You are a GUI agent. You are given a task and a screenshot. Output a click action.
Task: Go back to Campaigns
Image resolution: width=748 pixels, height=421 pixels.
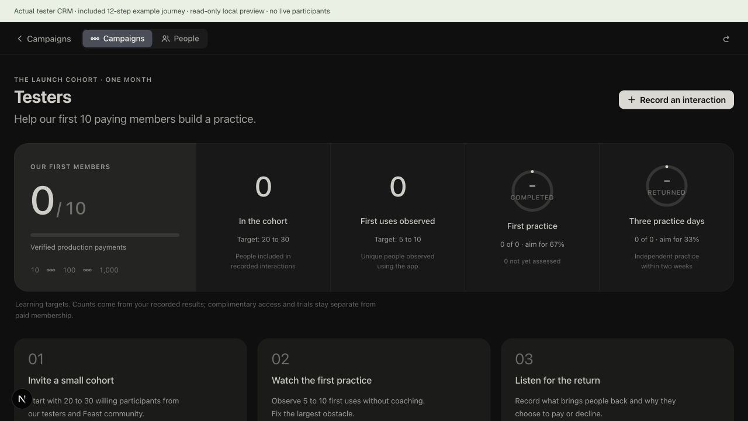tap(44, 39)
